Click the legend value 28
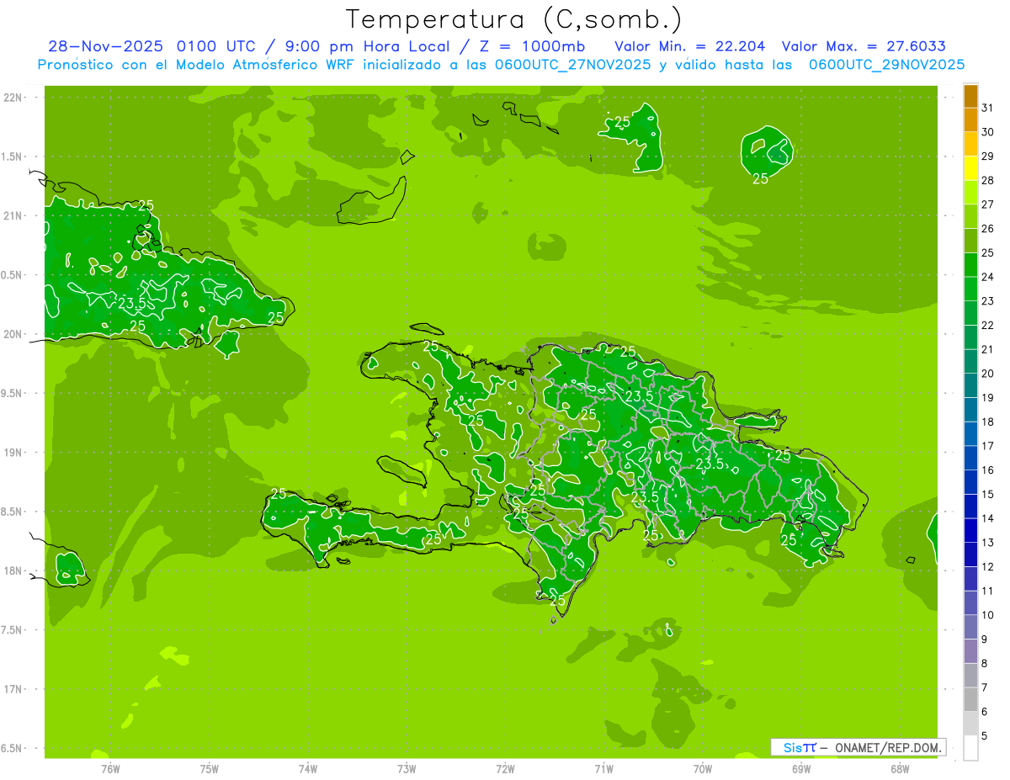 click(x=988, y=180)
